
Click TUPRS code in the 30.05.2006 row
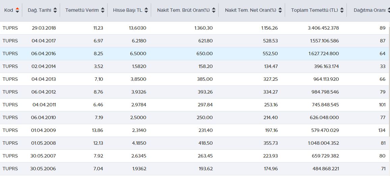point(10,169)
